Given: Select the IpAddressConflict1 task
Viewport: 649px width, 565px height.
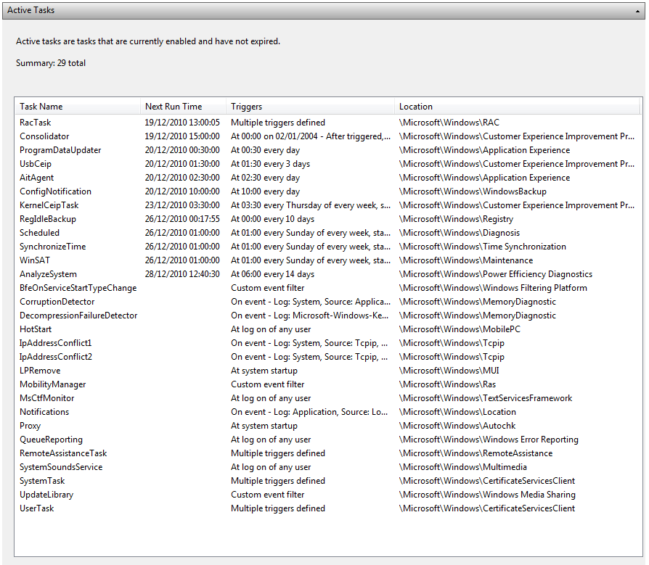Looking at the screenshot, I should (x=328, y=343).
